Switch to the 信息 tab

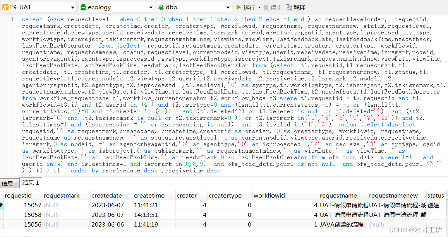tap(9, 183)
